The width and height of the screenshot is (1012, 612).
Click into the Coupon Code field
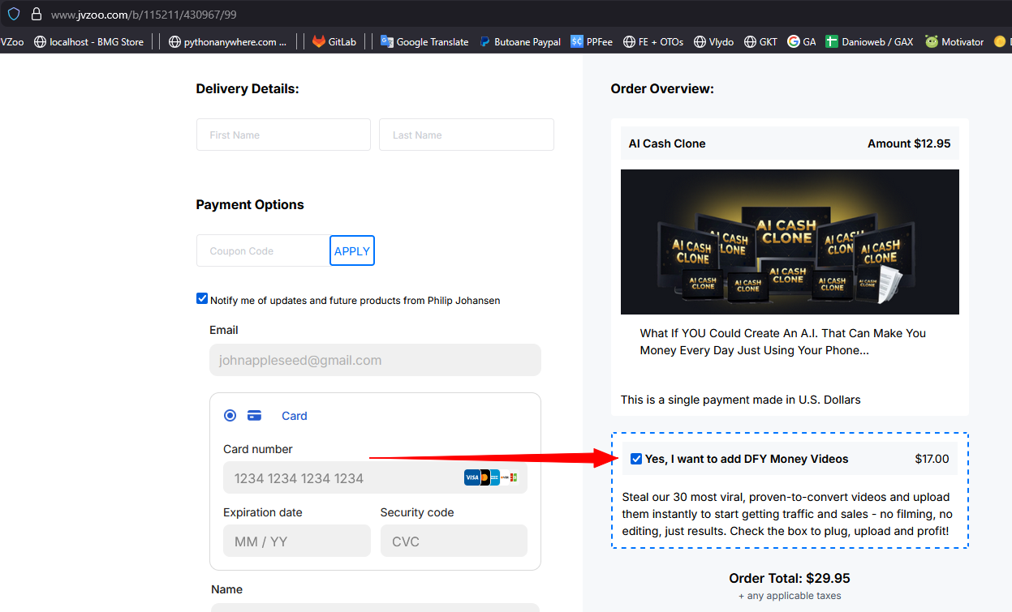point(262,251)
